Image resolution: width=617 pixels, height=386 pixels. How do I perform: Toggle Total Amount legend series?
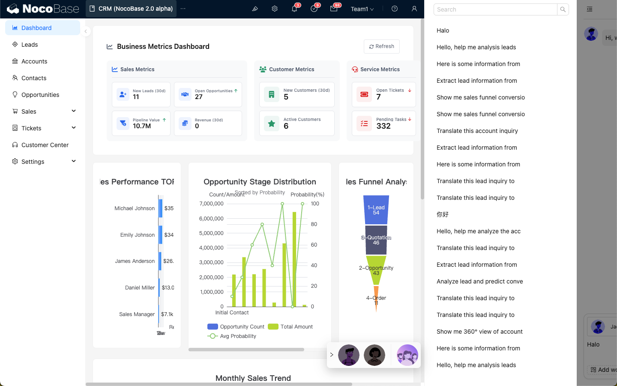[291, 327]
